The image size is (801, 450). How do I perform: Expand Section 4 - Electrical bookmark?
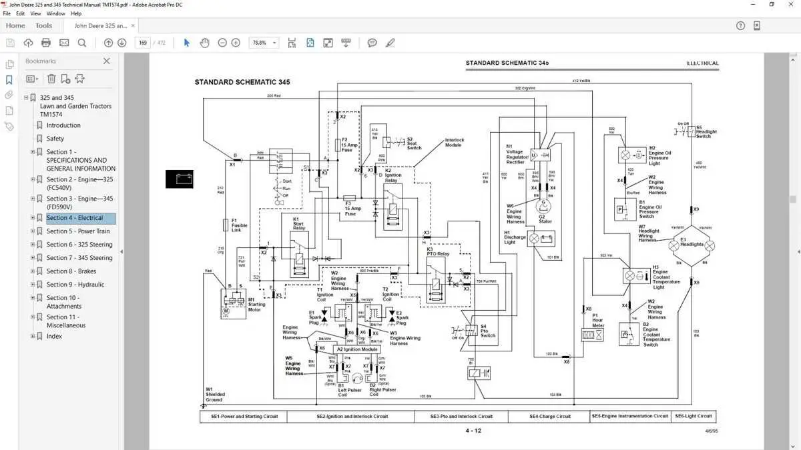click(x=33, y=218)
